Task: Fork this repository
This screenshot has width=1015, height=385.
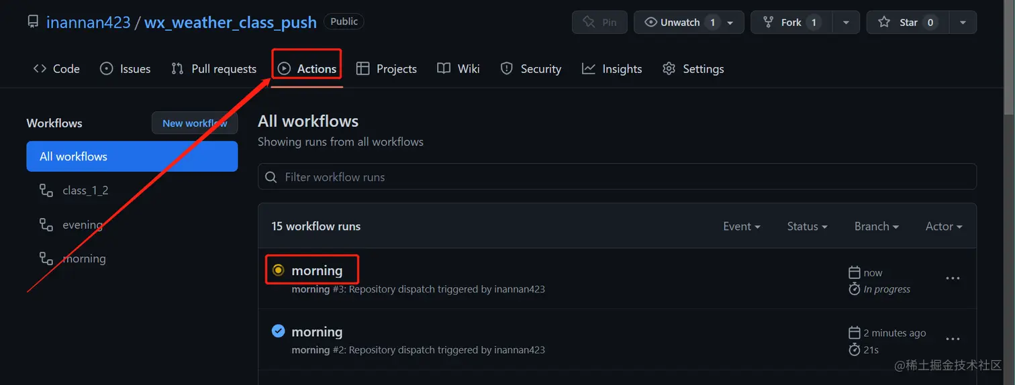Action: pyautogui.click(x=792, y=22)
